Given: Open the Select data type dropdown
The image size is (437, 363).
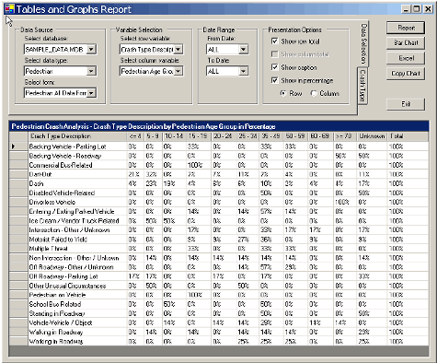Looking at the screenshot, I should pyautogui.click(x=91, y=71).
